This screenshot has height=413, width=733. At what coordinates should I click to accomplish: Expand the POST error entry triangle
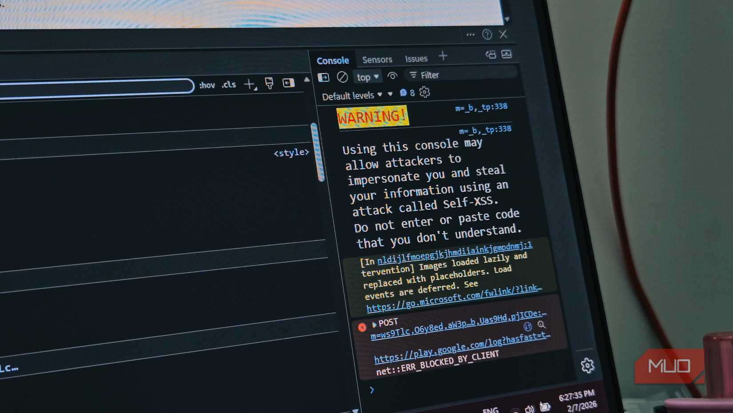[x=374, y=325]
